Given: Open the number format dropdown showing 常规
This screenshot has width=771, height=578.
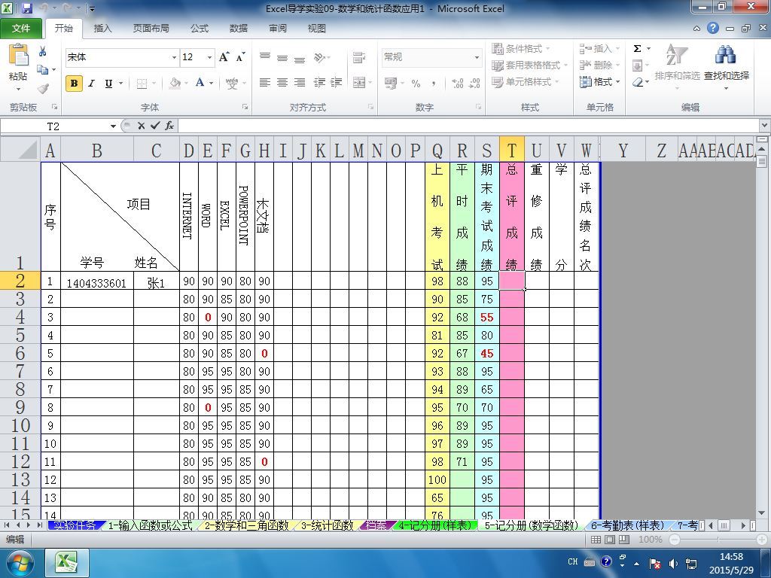Looking at the screenshot, I should click(477, 57).
